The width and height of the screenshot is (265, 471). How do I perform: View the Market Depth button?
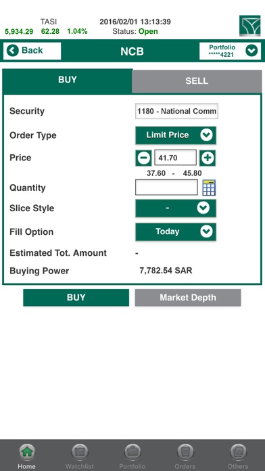click(188, 298)
